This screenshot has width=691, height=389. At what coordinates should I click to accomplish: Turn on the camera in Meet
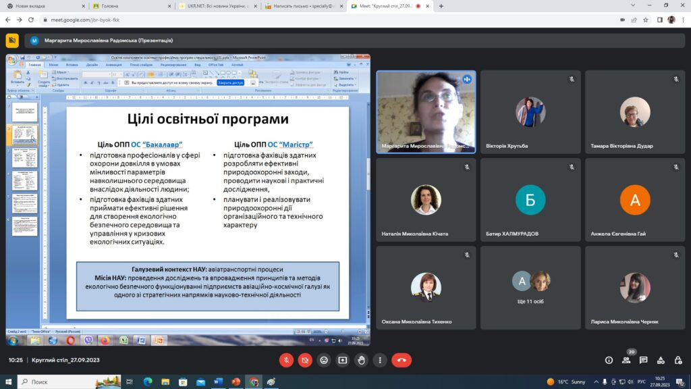(x=305, y=360)
